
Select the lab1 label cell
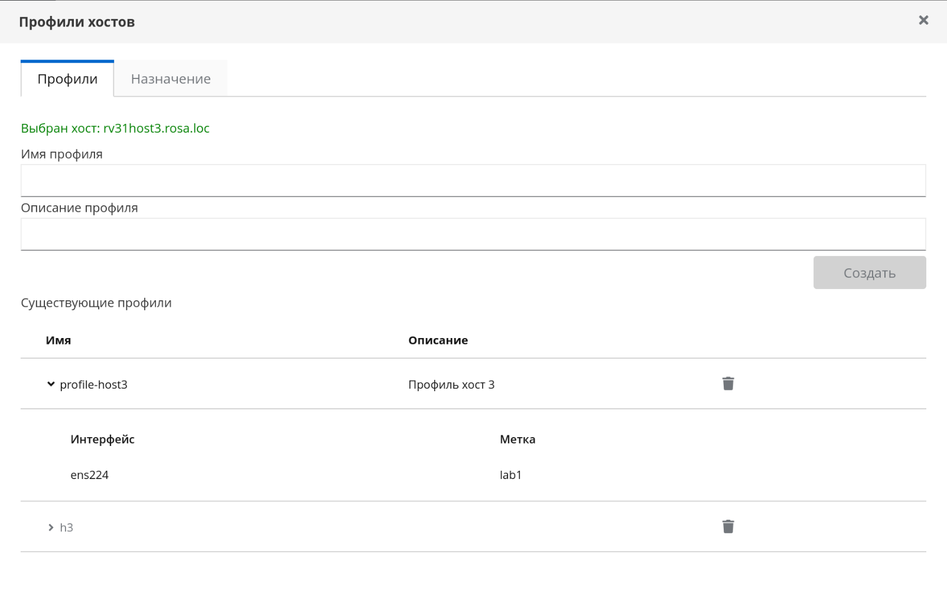[x=510, y=475]
